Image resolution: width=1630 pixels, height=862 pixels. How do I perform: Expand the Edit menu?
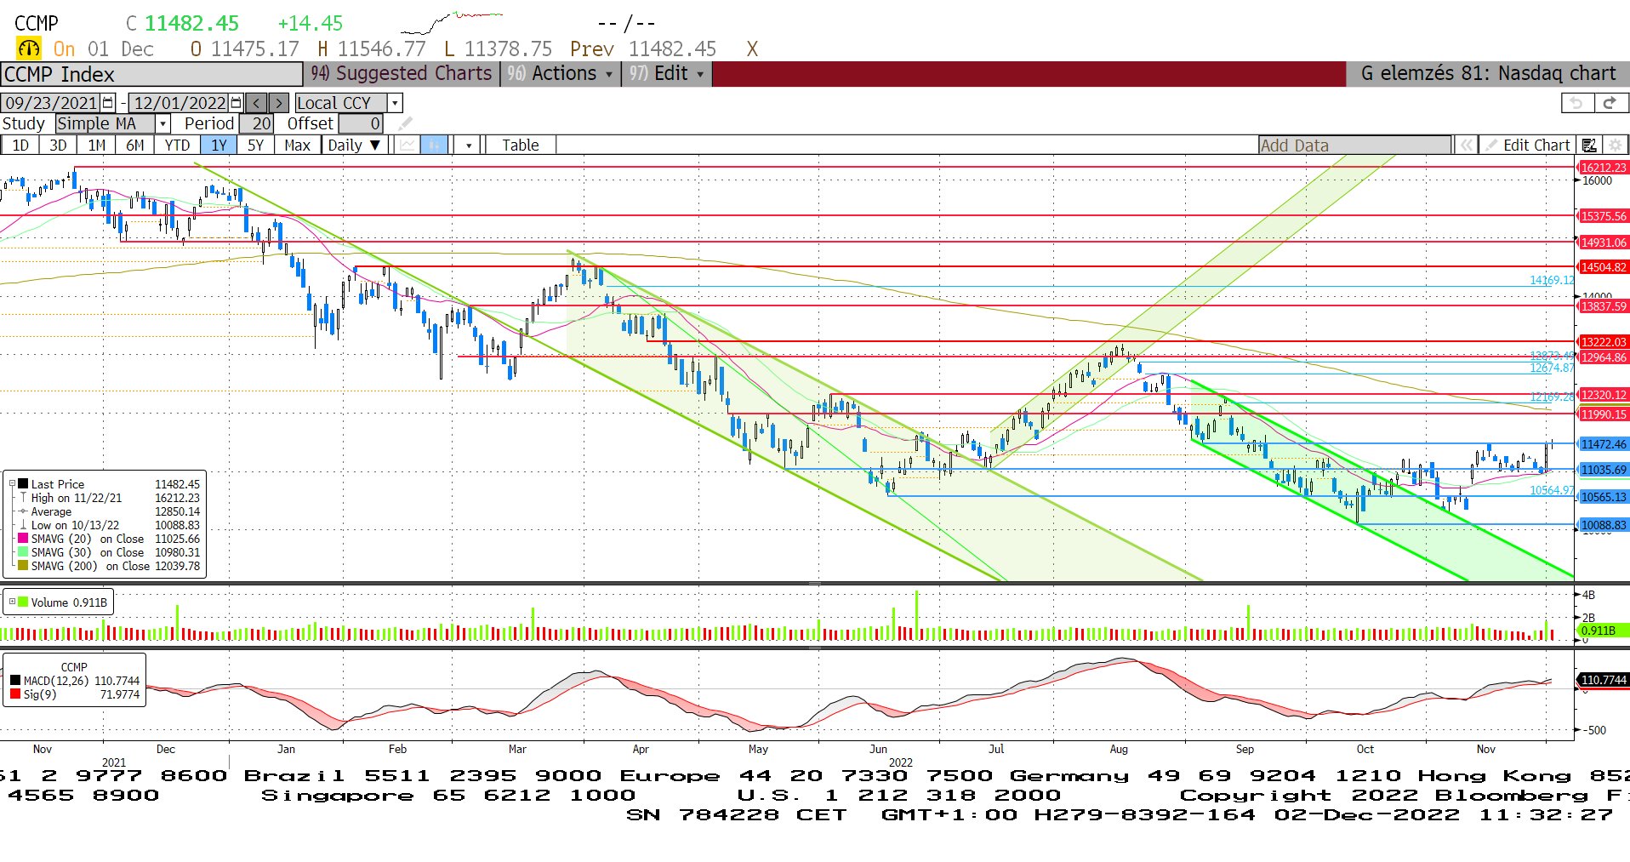coord(667,74)
